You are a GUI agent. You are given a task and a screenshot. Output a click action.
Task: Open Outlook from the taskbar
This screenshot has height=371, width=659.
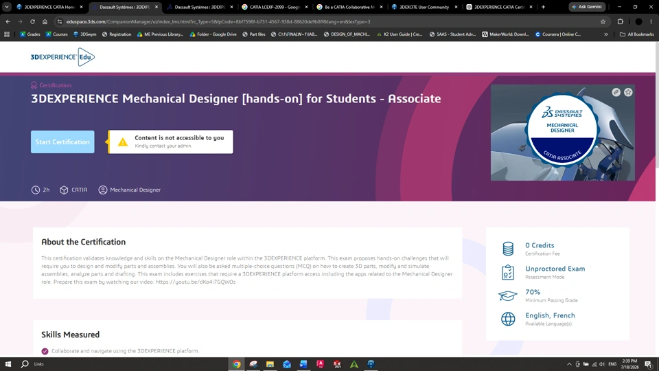(287, 364)
